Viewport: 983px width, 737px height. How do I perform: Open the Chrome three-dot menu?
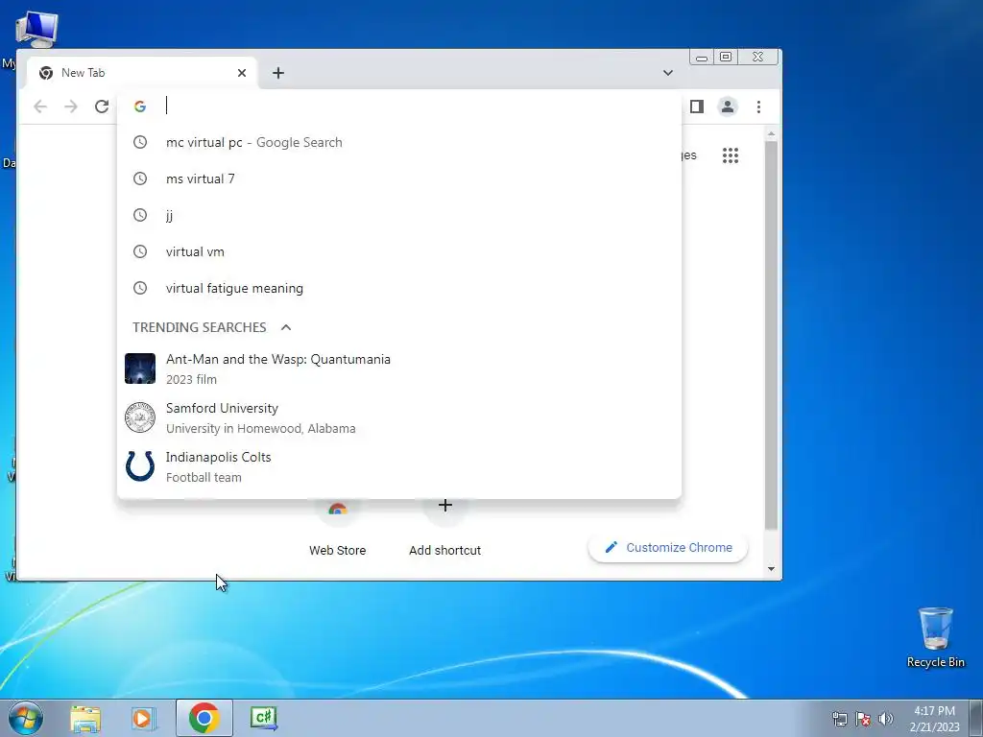pyautogui.click(x=758, y=107)
